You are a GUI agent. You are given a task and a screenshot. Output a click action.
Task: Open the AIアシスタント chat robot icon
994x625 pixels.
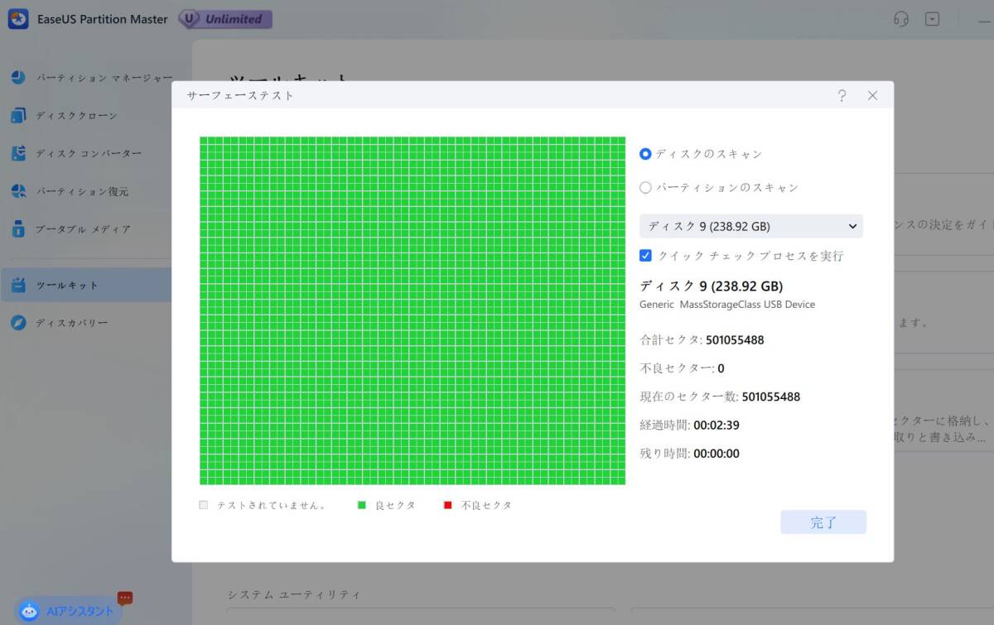(30, 612)
